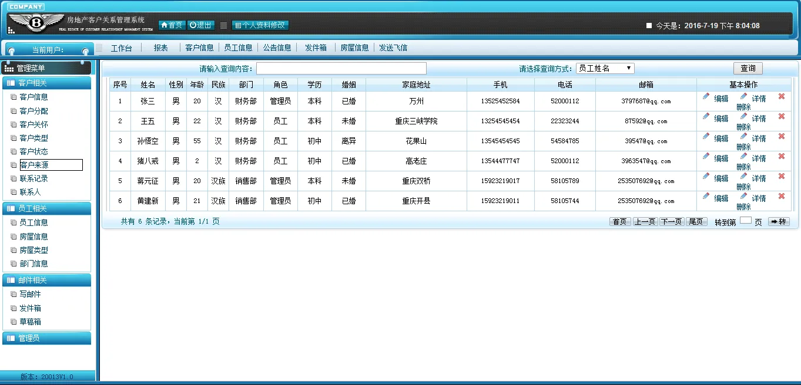Open 发送飞信 in the navigation bar
Viewport: 801px width, 385px height.
point(393,48)
